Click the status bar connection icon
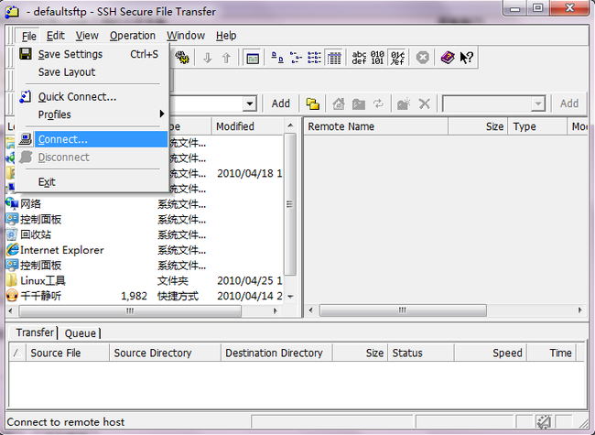 (x=544, y=421)
